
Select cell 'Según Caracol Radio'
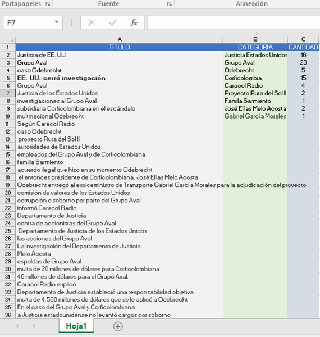(x=120, y=124)
